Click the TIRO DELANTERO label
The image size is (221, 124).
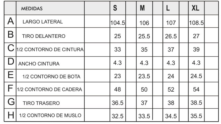(x=44, y=36)
